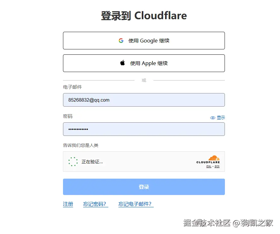
Task: Toggle password visibility with 显示
Action: pyautogui.click(x=220, y=117)
